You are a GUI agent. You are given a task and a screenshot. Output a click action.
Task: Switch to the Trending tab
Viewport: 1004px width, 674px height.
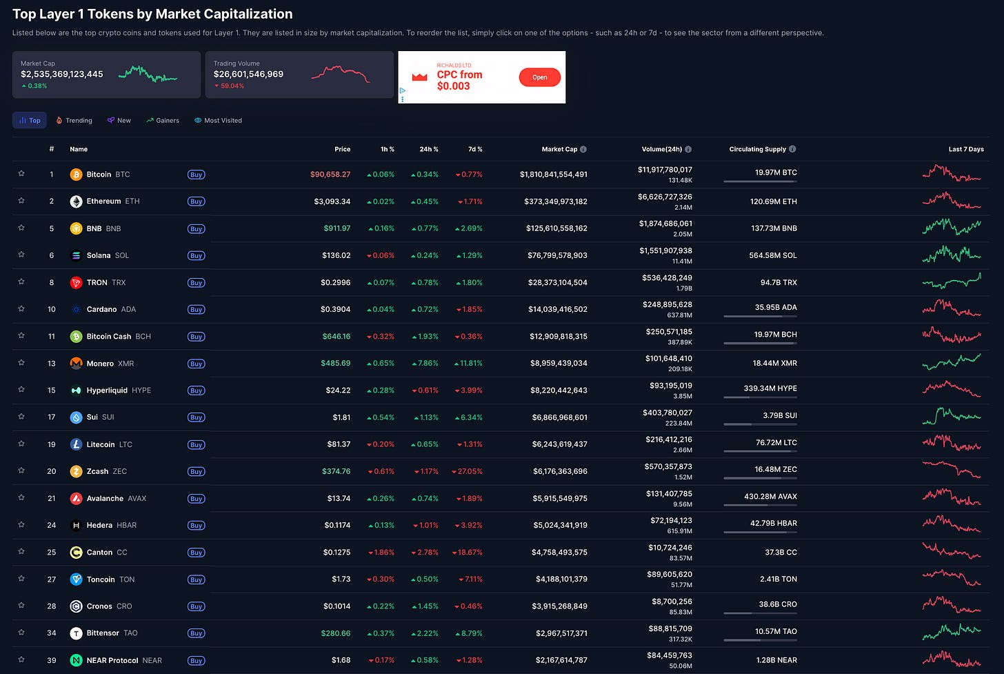74,120
